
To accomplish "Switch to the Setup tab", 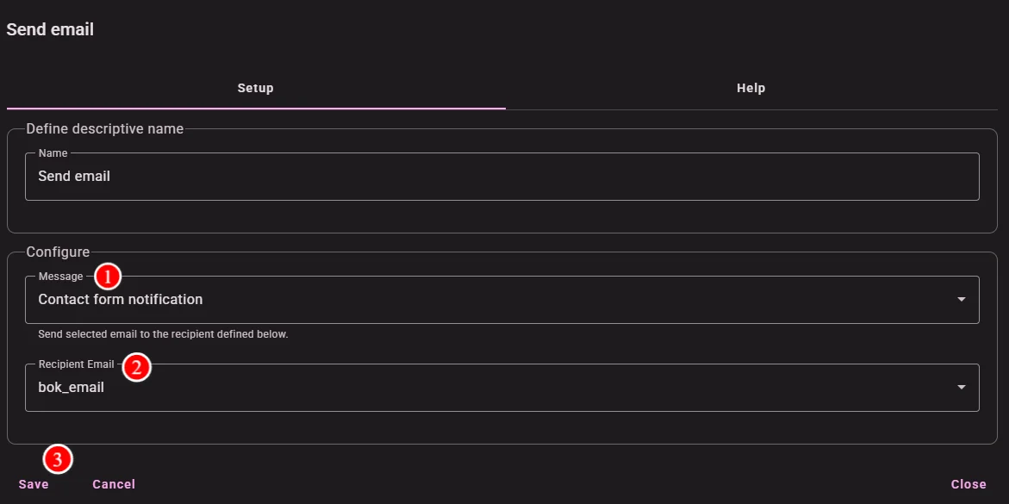I will (255, 88).
